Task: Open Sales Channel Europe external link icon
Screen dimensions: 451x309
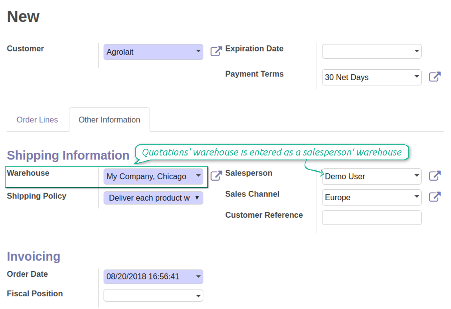Action: [x=435, y=197]
